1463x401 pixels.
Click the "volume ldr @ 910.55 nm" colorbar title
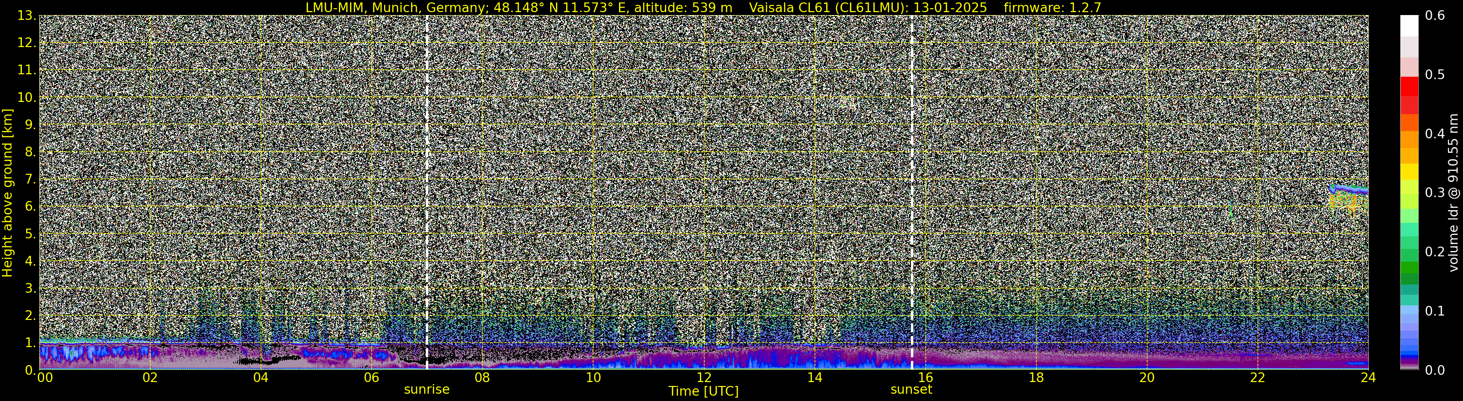[x=1453, y=193]
